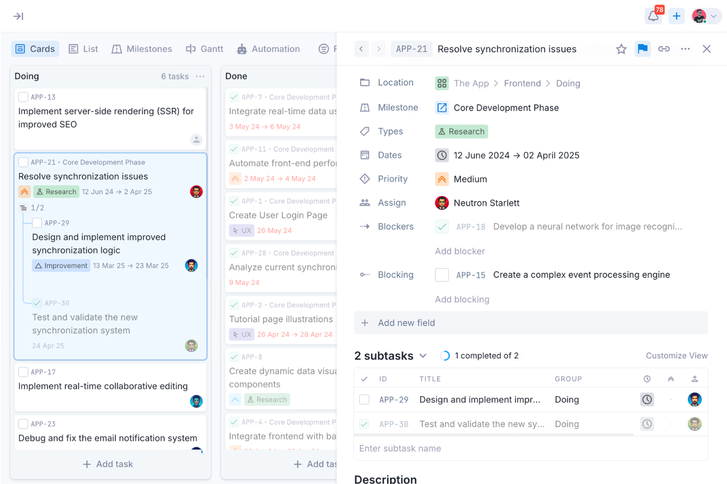Screen dimensions: 727x484
Task: Copy the task link
Action: pyautogui.click(x=664, y=49)
